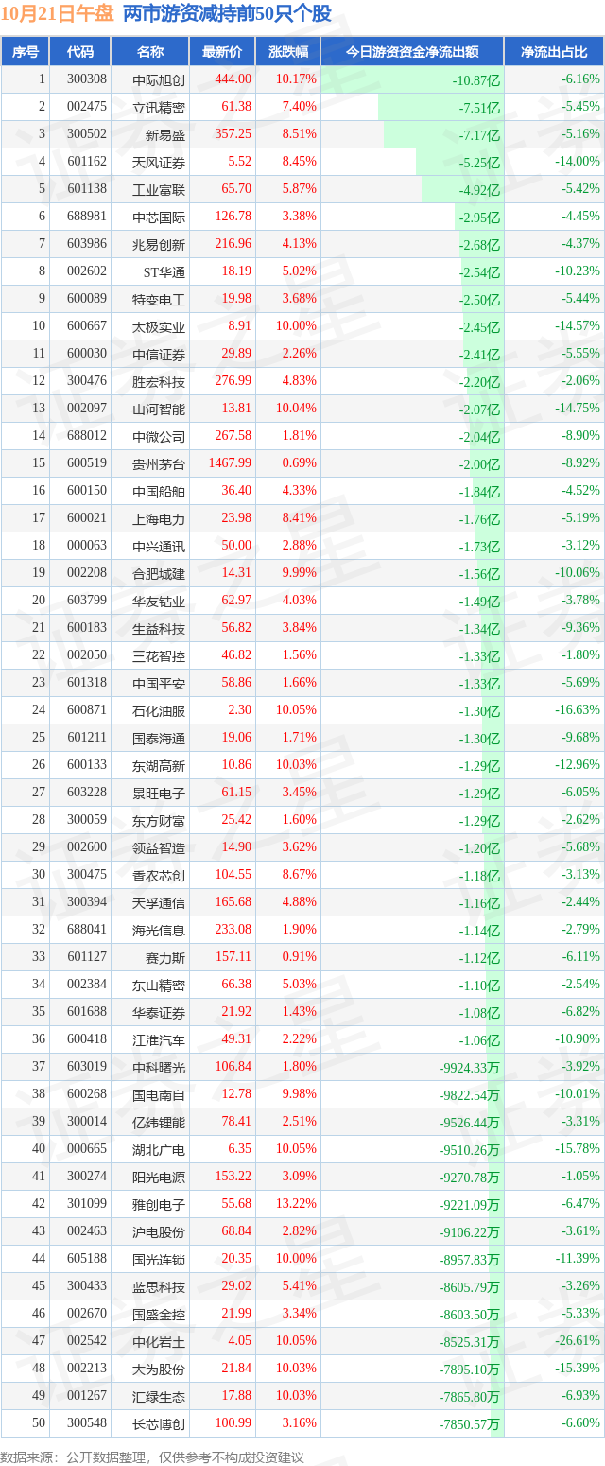Click the 涨跌幅 column header
Viewport: 605px width, 1466px height.
pyautogui.click(x=287, y=52)
